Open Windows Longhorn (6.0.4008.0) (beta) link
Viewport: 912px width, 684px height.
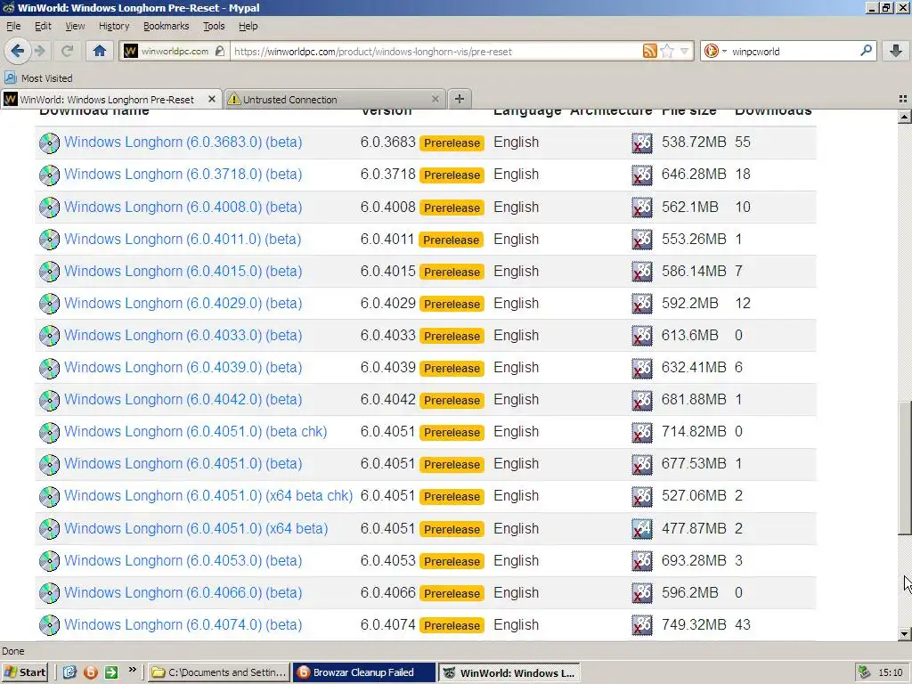click(183, 207)
